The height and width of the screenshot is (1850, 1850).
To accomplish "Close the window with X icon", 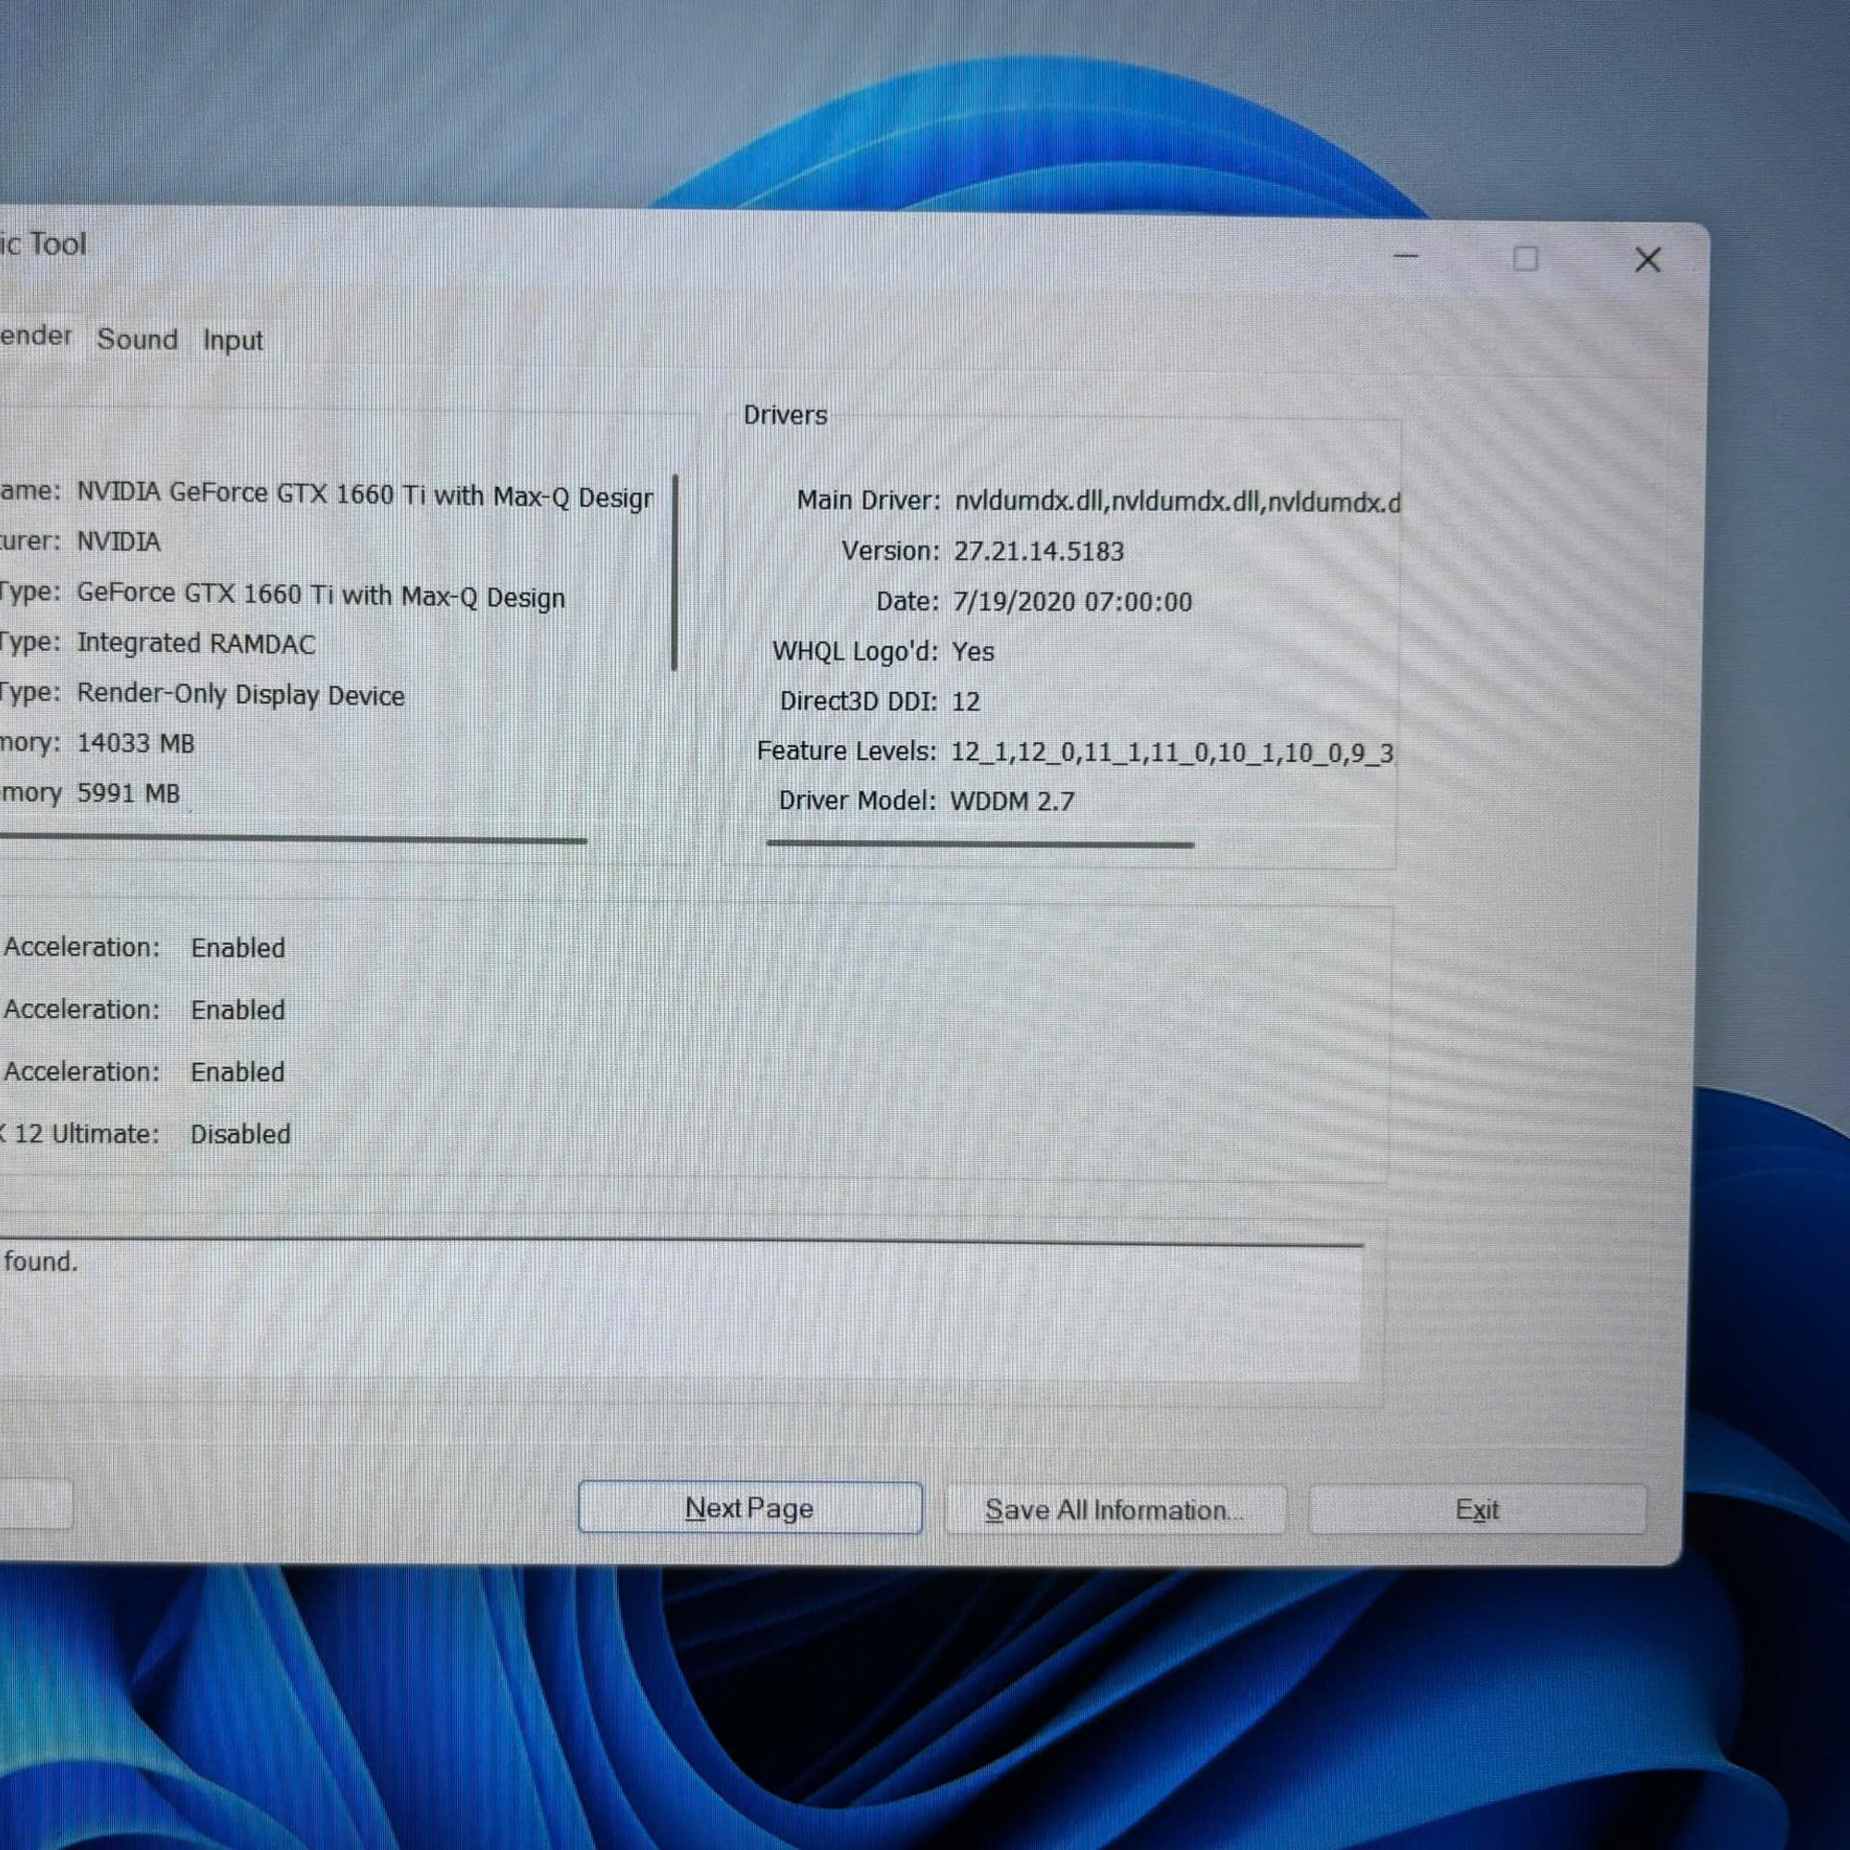I will point(1648,260).
